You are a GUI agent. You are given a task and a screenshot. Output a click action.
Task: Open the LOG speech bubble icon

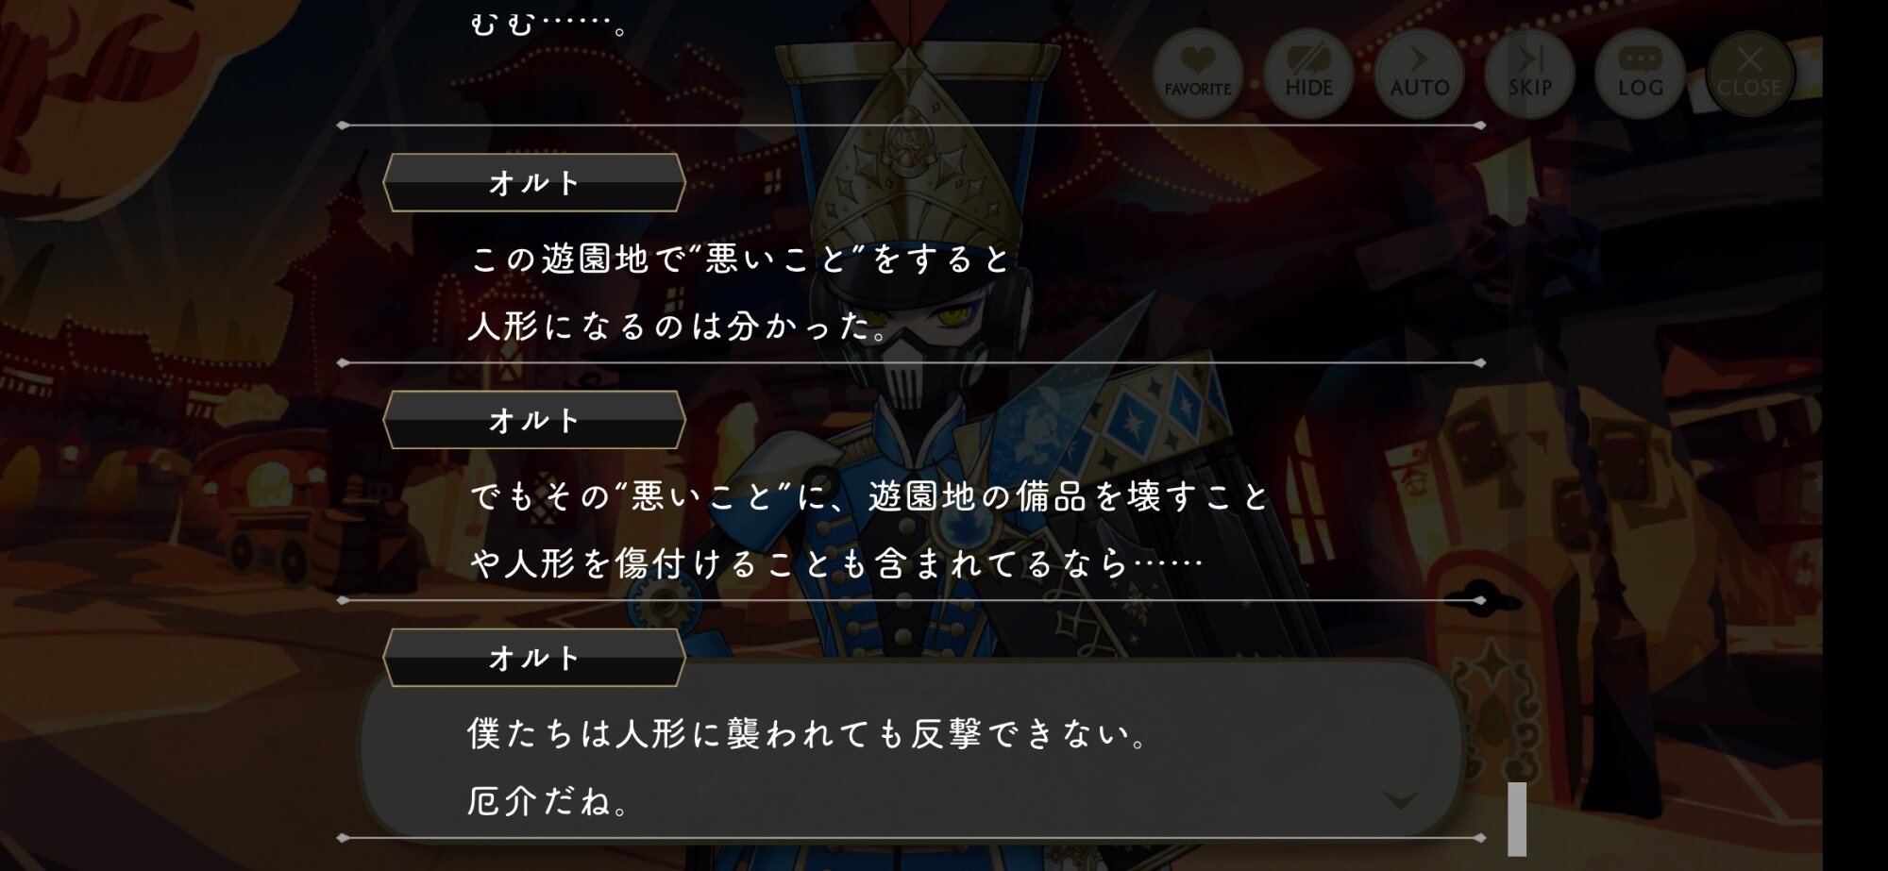click(1640, 74)
